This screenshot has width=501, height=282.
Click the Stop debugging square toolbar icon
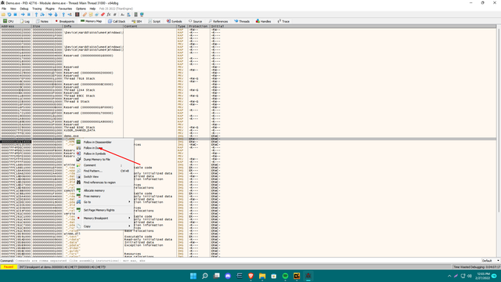click(15, 14)
